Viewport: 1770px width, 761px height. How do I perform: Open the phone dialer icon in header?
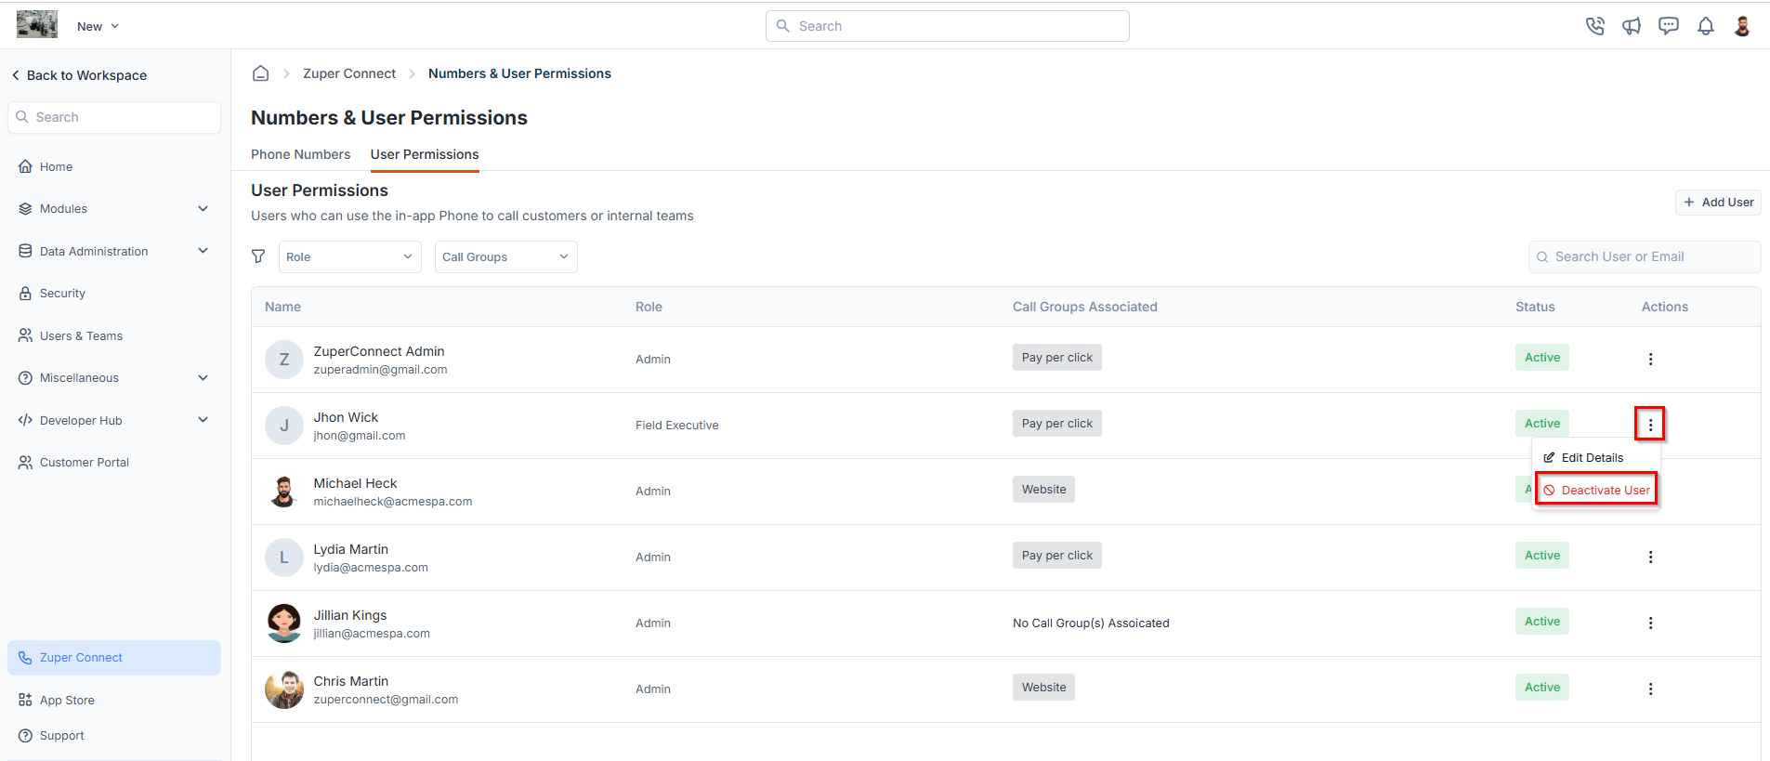(1594, 26)
